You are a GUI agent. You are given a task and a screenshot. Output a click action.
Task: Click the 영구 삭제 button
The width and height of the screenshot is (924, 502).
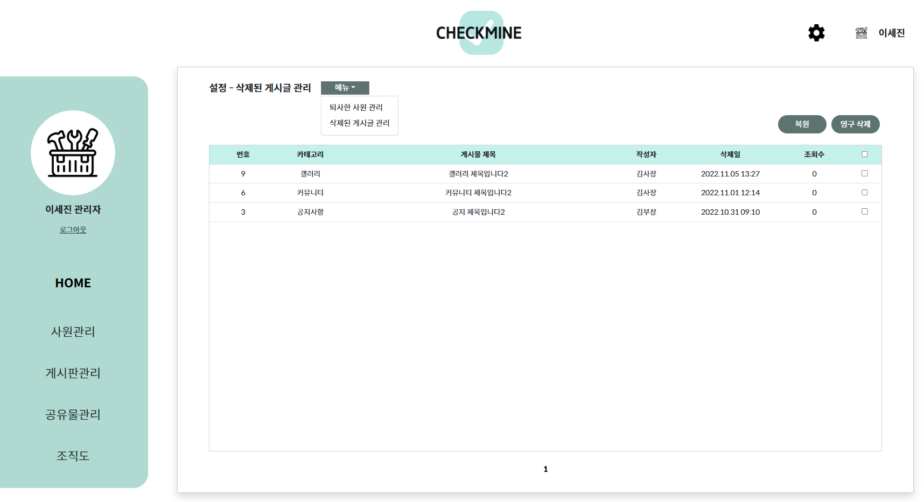click(856, 124)
